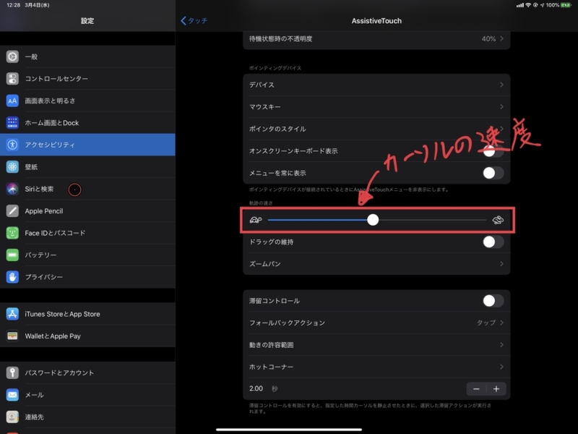
Task: Click the turtle slow-speed icon
Action: point(256,220)
